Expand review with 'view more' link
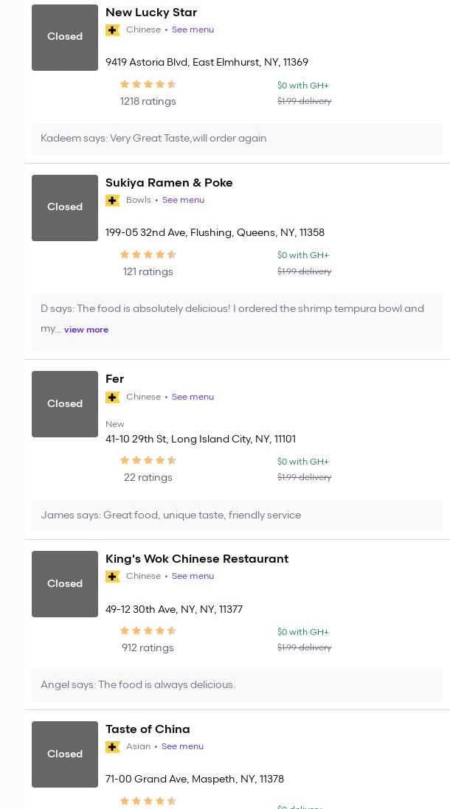 pyautogui.click(x=86, y=330)
